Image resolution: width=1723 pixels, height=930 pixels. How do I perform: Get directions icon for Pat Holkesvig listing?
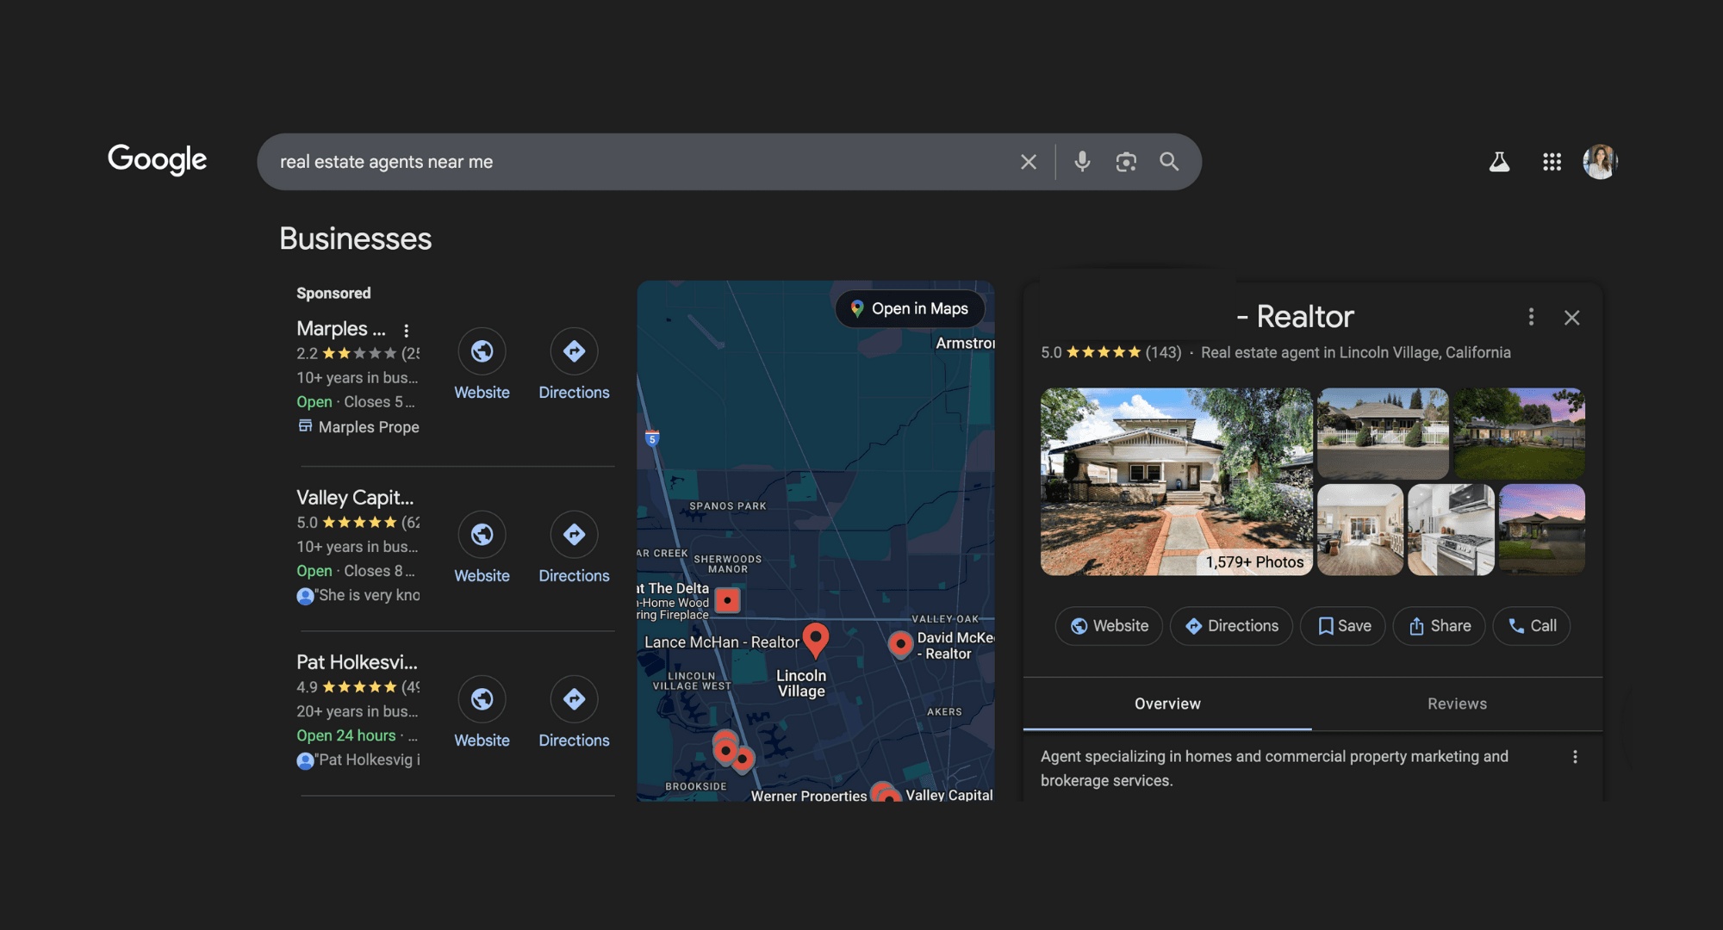(x=574, y=699)
